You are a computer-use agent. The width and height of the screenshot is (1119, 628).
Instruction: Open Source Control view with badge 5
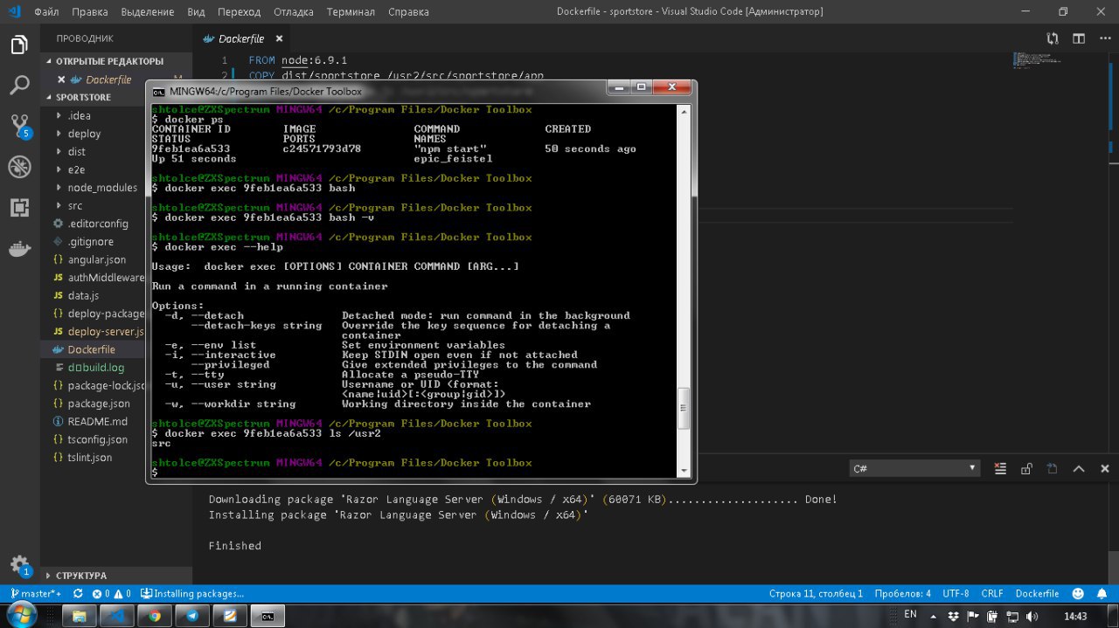point(19,126)
